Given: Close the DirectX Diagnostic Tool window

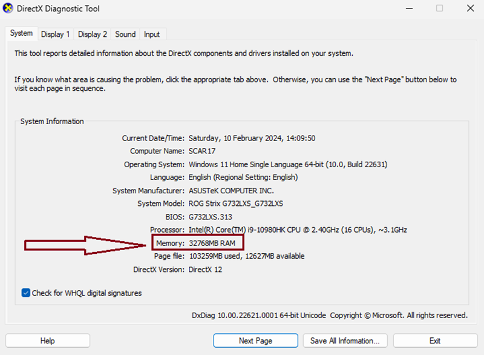Looking at the screenshot, I should (471, 8).
